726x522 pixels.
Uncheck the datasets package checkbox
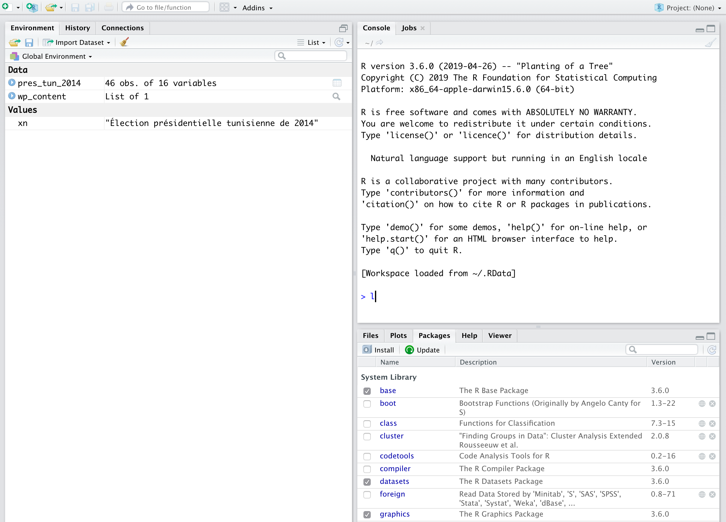367,482
